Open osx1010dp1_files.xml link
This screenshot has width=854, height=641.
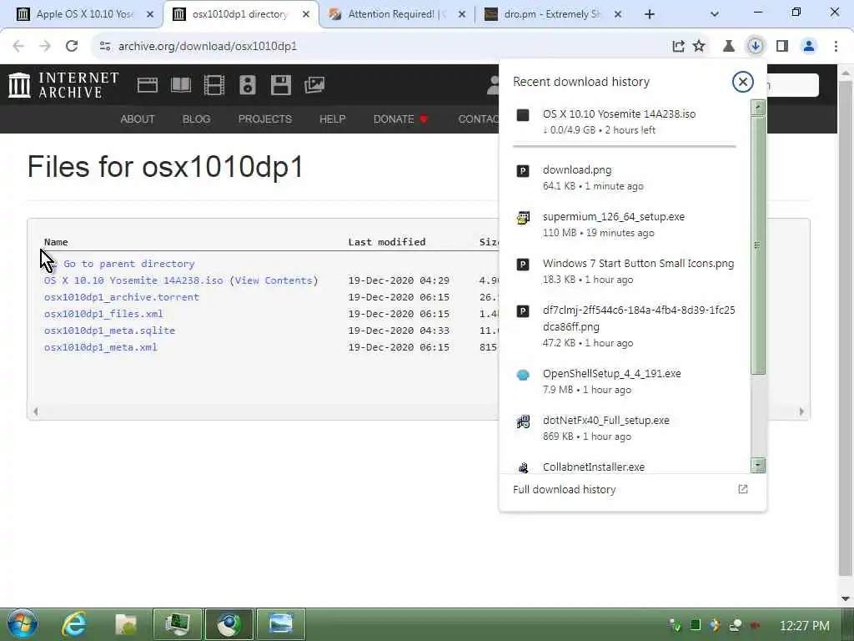(x=103, y=314)
